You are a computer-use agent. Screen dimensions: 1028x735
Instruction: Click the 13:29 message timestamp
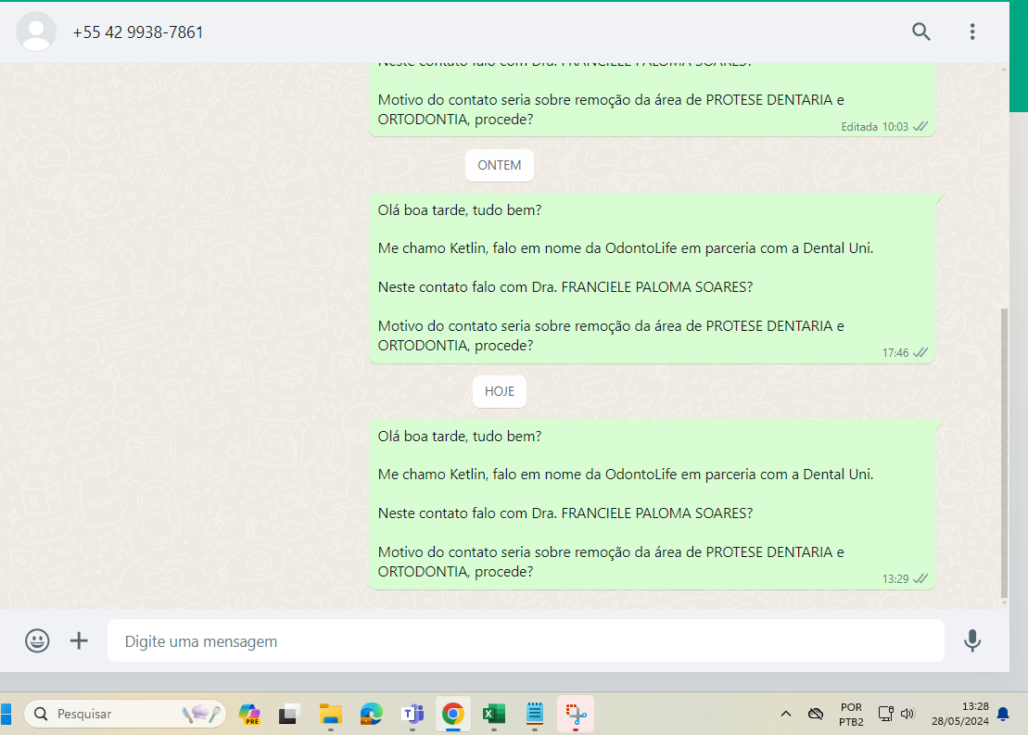point(895,579)
